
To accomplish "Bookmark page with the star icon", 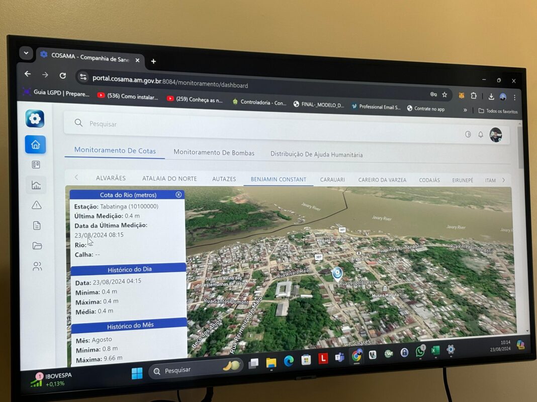I will pyautogui.click(x=444, y=94).
